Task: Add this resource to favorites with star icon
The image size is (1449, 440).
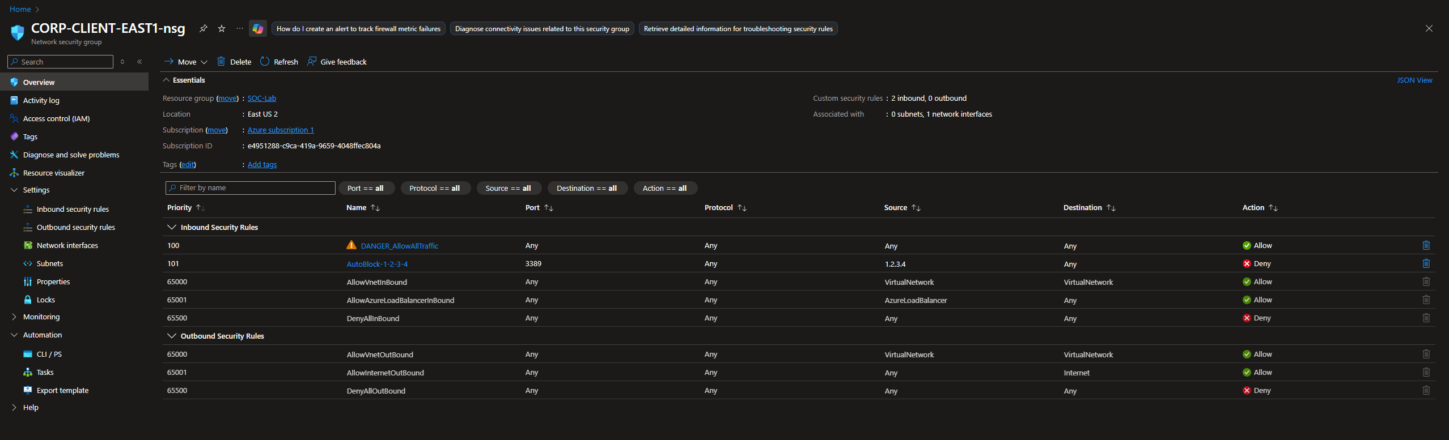Action: tap(222, 28)
